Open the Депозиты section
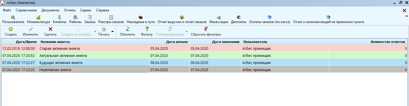Image resolution: width=409 pixels, height=106 pixels. 239,19
